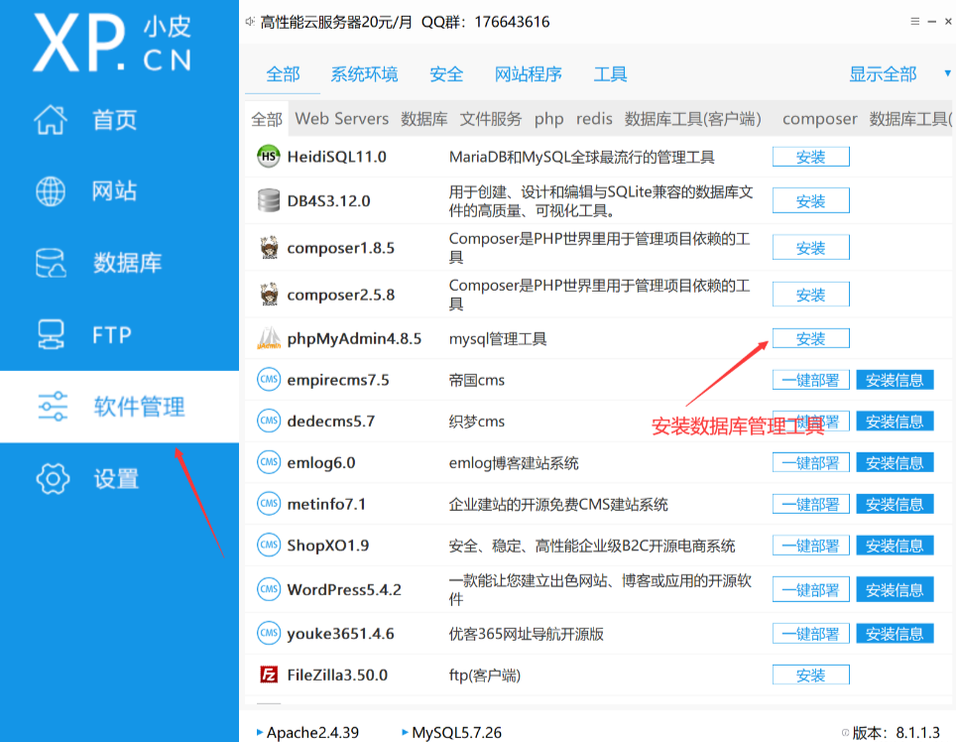Image resolution: width=956 pixels, height=742 pixels.
Task: Click the HeidiSQL11.0 app icon
Action: pos(269,157)
